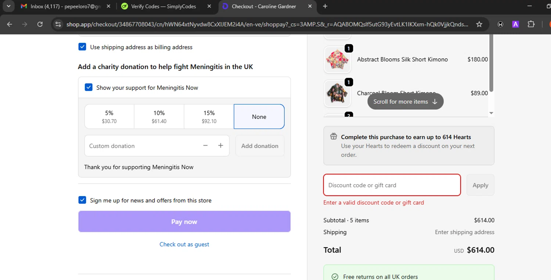The width and height of the screenshot is (551, 280).
Task: Go back to the previous page
Action: pos(10,24)
